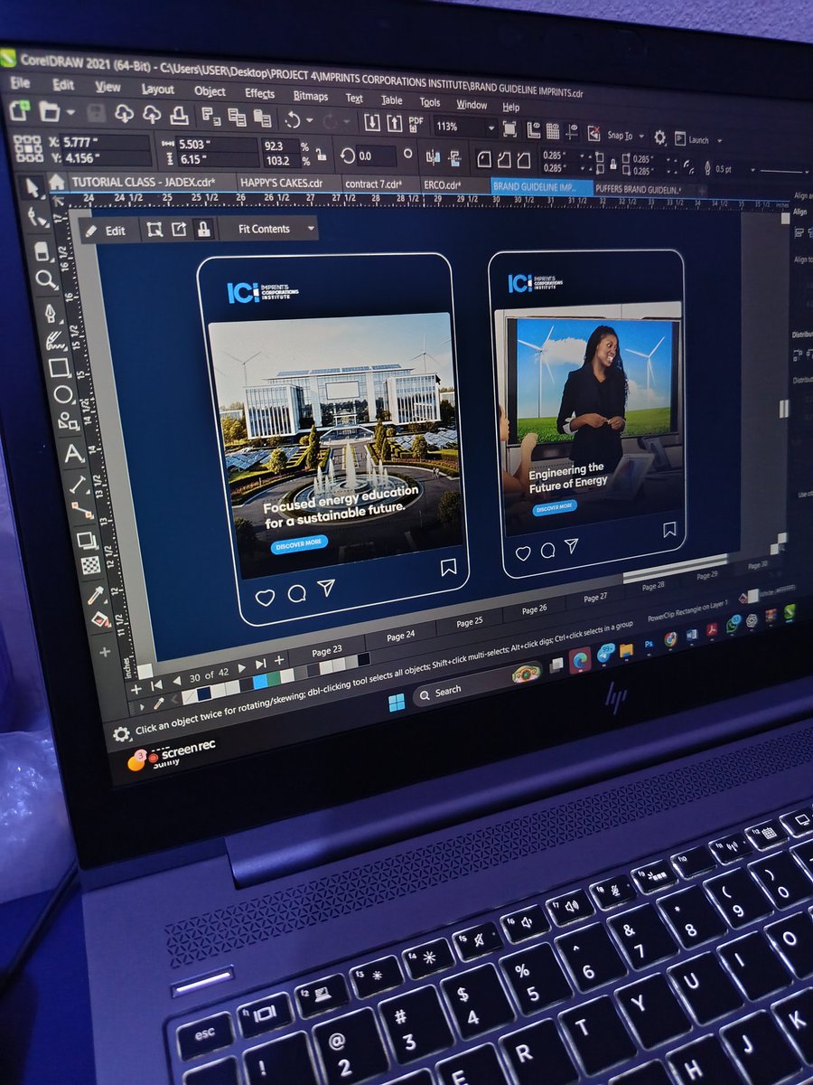Click the New document icon

20,111
